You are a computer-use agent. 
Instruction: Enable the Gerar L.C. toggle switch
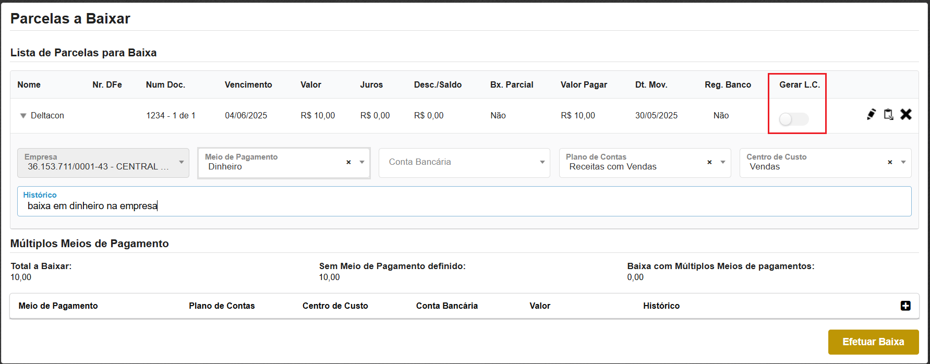(793, 119)
